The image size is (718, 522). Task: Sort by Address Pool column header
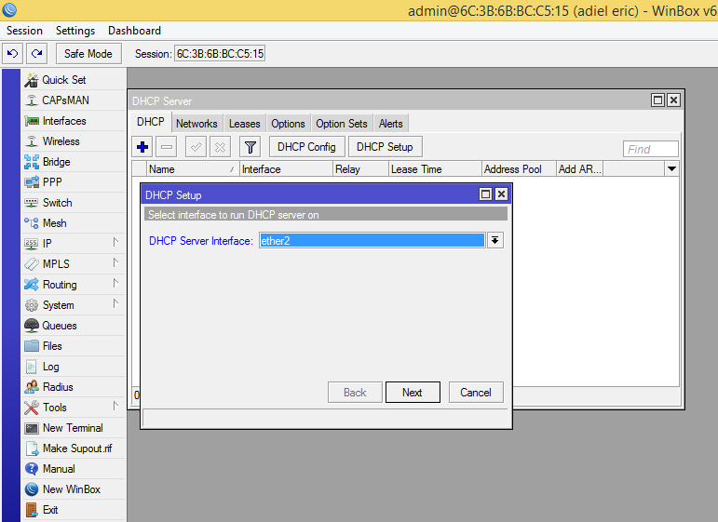(x=519, y=168)
